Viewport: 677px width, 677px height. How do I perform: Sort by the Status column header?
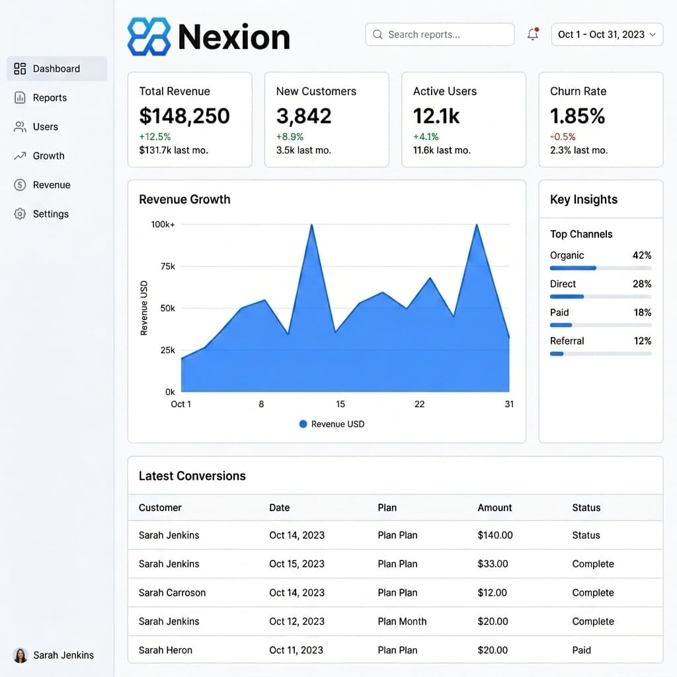point(586,508)
